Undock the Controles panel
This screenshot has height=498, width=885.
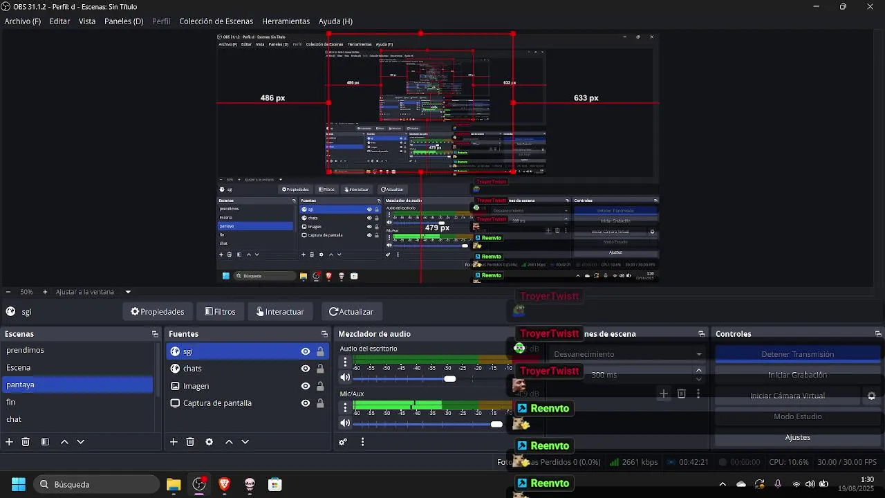tap(878, 334)
